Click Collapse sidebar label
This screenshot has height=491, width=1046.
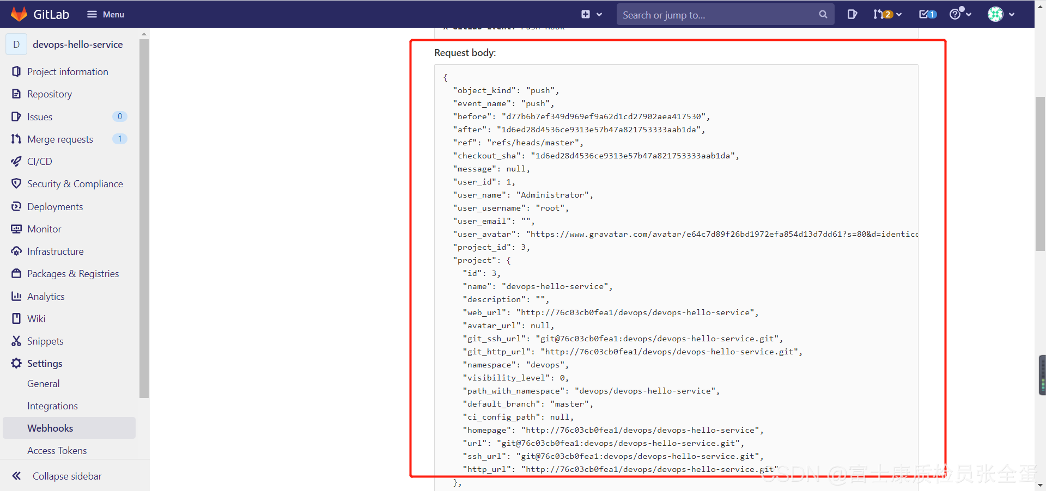pyautogui.click(x=67, y=476)
